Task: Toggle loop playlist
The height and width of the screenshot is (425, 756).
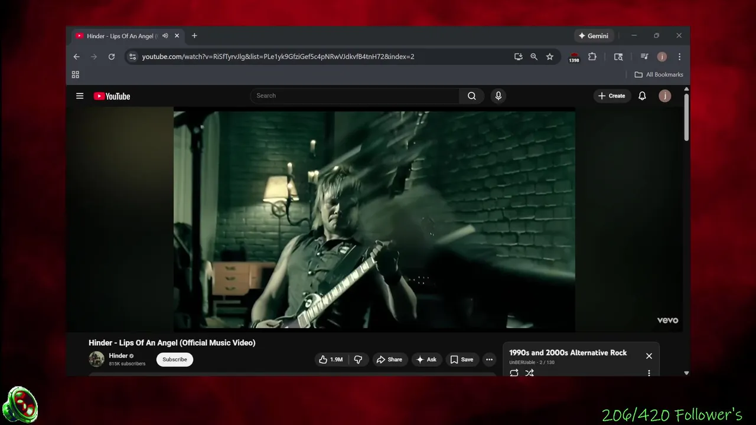Action: click(514, 373)
